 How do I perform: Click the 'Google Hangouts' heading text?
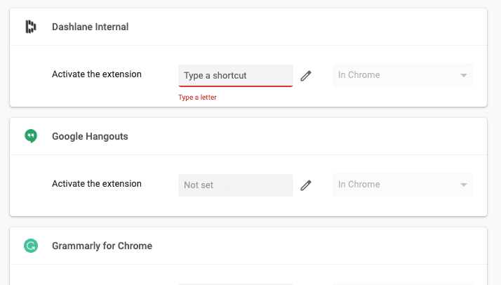click(90, 136)
